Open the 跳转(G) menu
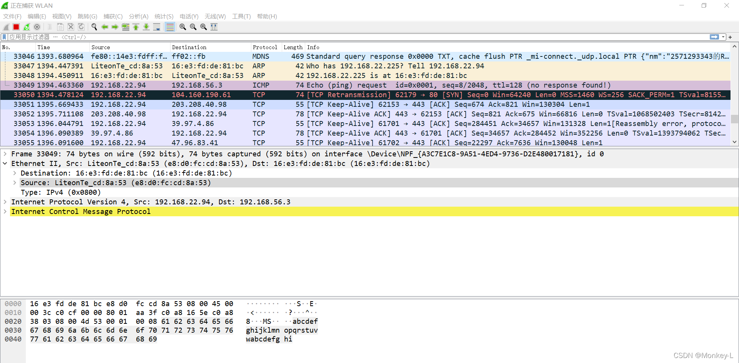739x363 pixels. pos(87,16)
